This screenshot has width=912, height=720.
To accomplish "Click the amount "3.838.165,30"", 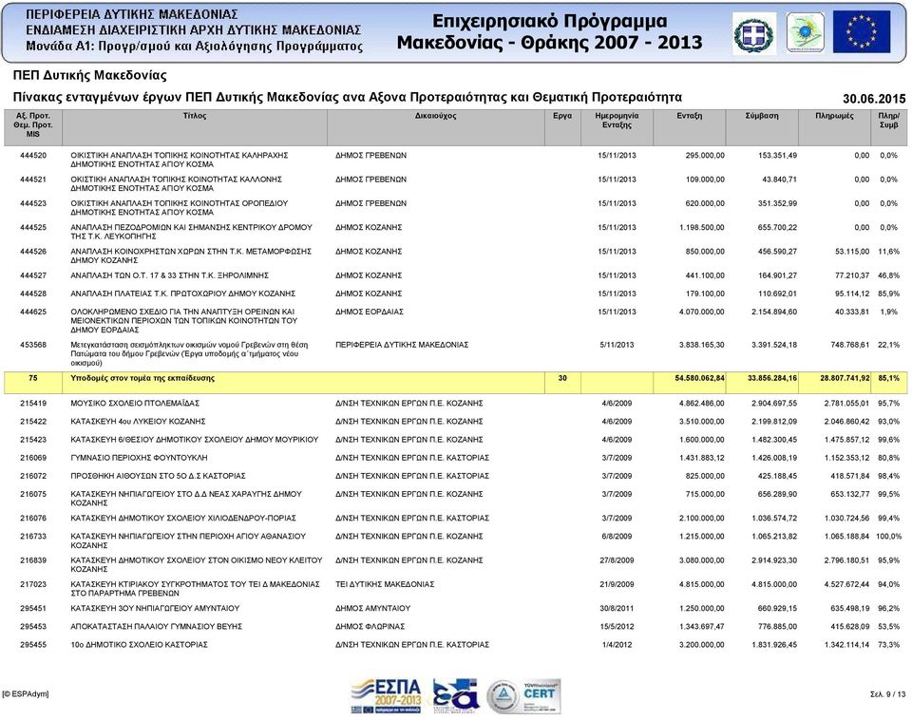I will (702, 346).
